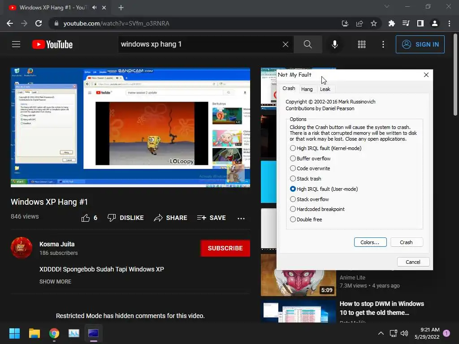Open Chrome extensions puzzle icon

coord(391,23)
